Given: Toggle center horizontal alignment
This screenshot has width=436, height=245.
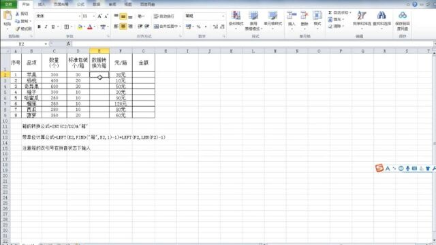Looking at the screenshot, I should click(123, 27).
